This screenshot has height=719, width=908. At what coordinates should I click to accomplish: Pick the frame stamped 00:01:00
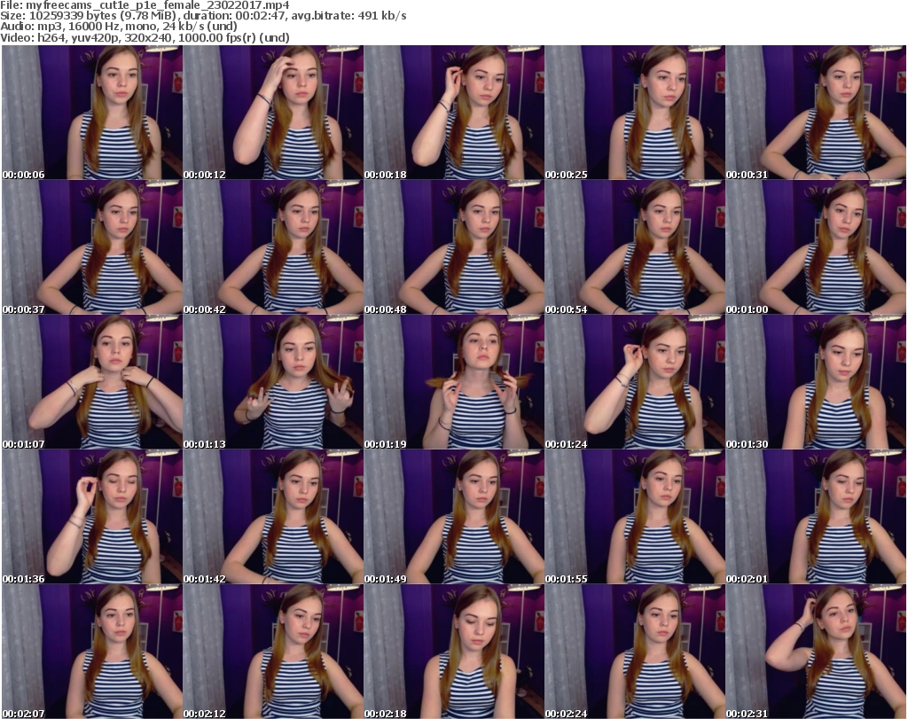point(816,247)
